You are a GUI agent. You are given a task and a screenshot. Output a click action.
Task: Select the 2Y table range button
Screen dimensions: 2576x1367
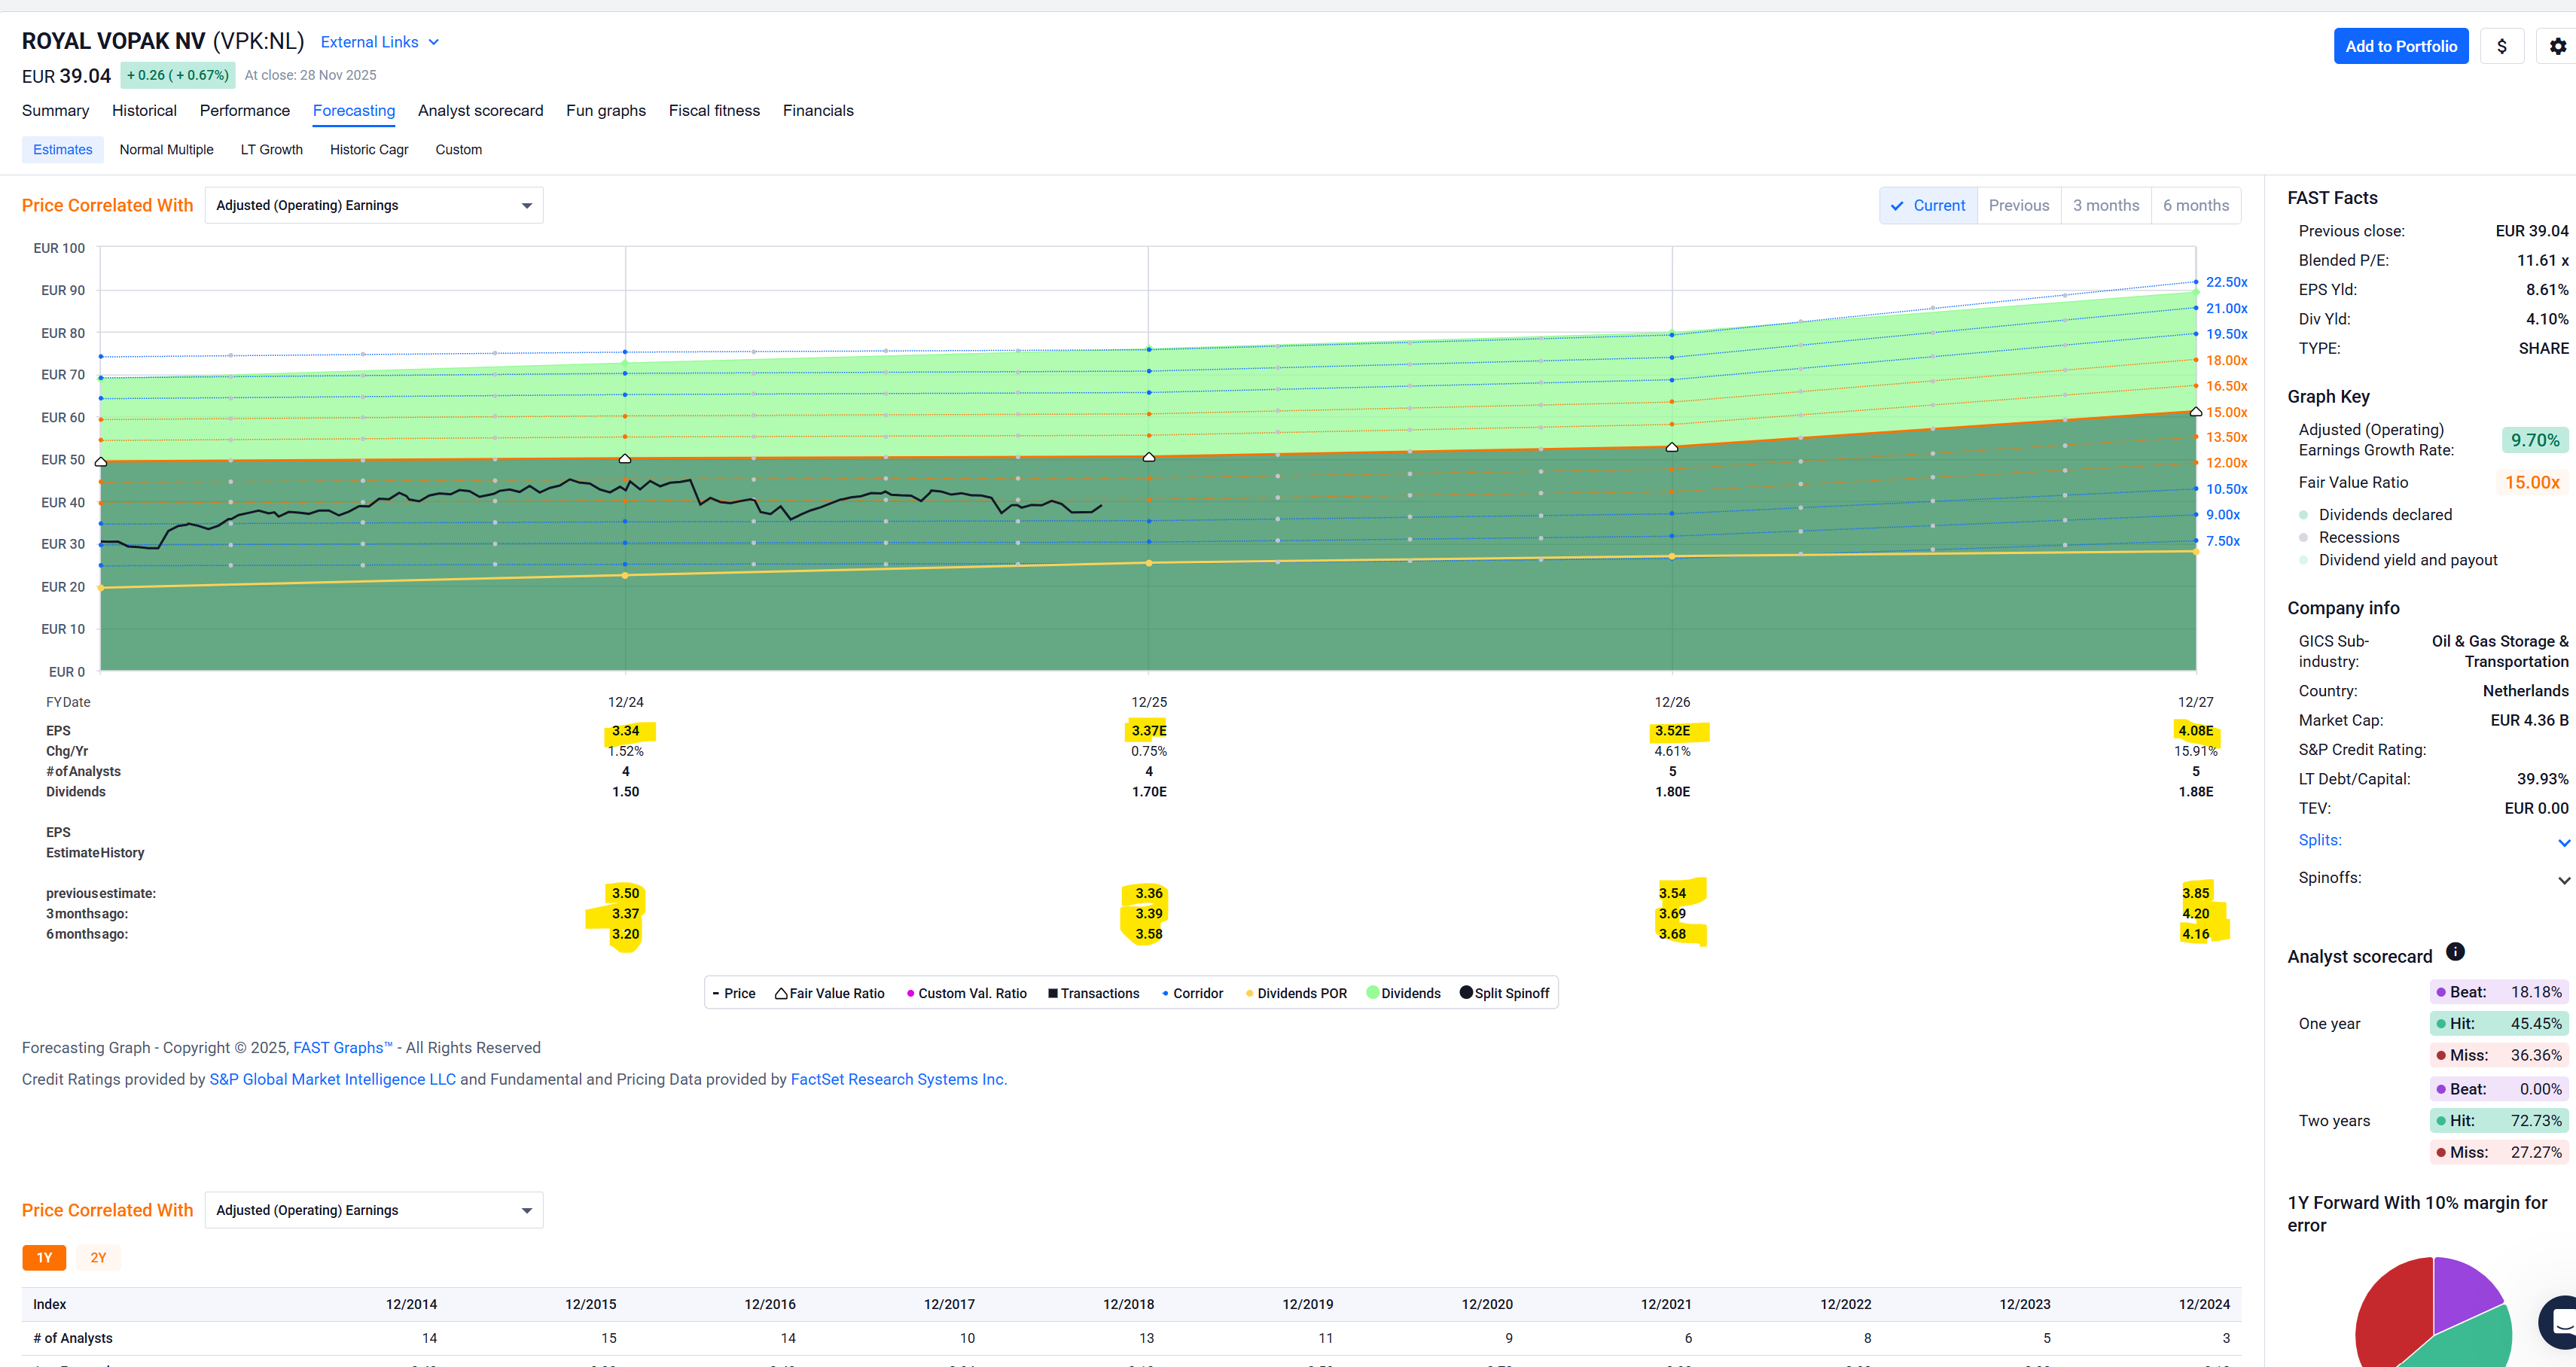(98, 1257)
